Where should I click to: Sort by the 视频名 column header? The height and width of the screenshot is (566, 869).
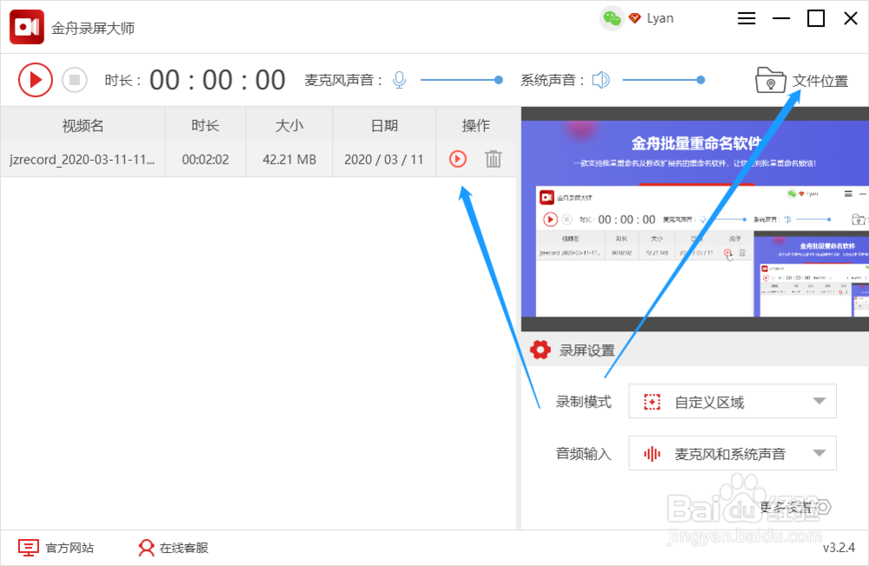point(83,125)
